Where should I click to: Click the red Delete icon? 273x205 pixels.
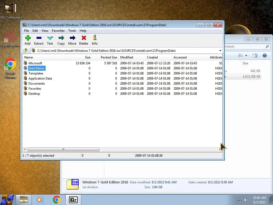coord(84,38)
